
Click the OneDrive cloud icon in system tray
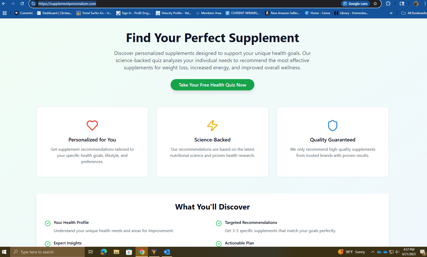[385, 252]
